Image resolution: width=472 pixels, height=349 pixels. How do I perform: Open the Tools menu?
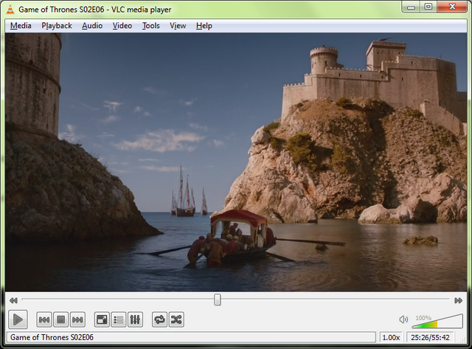[x=150, y=26]
